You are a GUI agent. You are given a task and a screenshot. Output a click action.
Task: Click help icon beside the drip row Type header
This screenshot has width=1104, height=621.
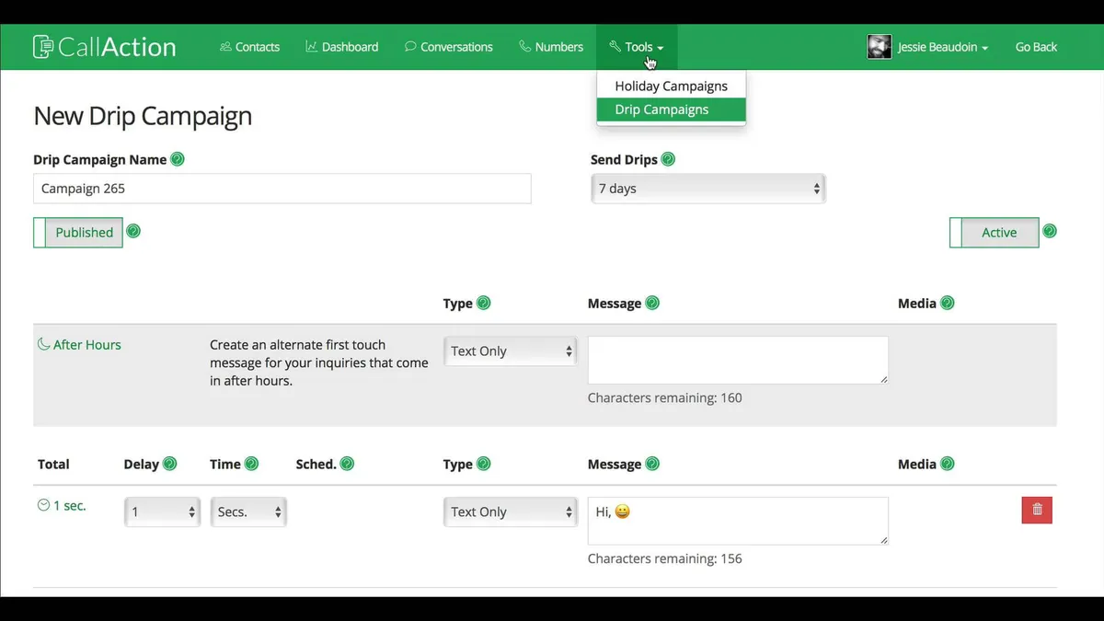484,464
